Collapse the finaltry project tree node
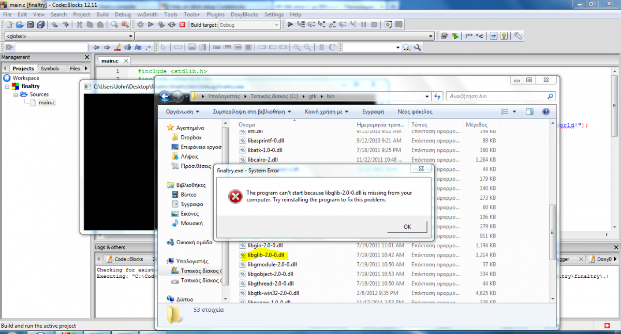621x334 pixels. 7,86
